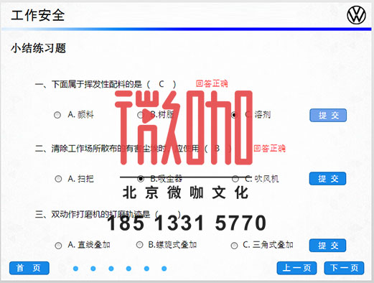
Task: Click the Volkswagen logo icon
Action: [357, 15]
